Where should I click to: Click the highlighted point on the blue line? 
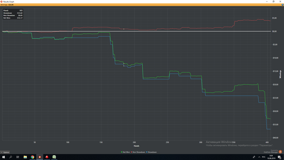[124, 66]
